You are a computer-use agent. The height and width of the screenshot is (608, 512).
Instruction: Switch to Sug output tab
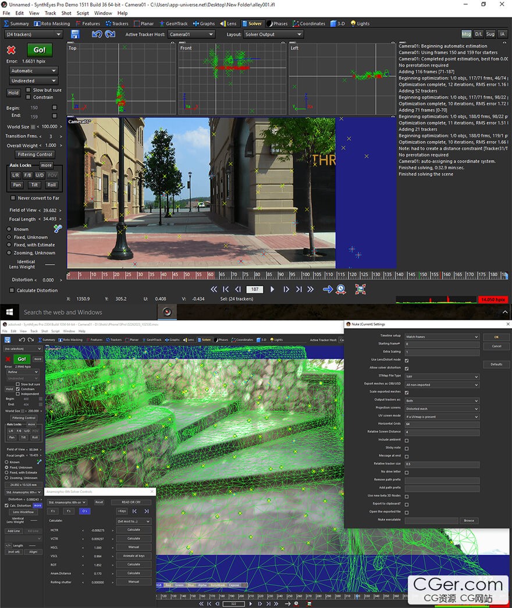(490, 34)
